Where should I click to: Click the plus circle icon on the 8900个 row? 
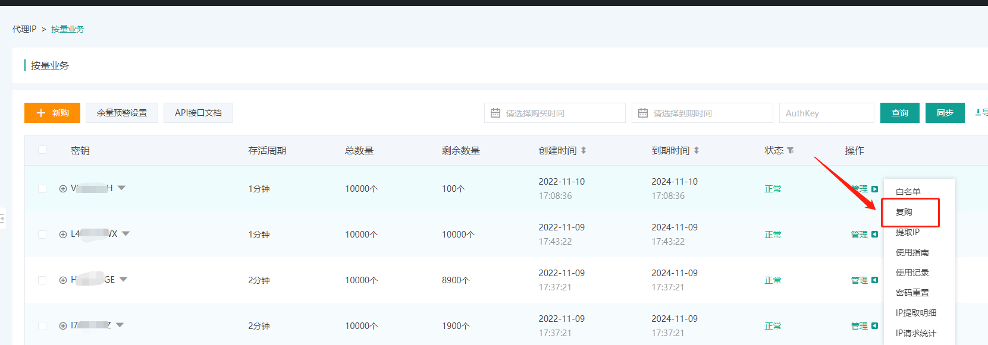[x=63, y=280]
